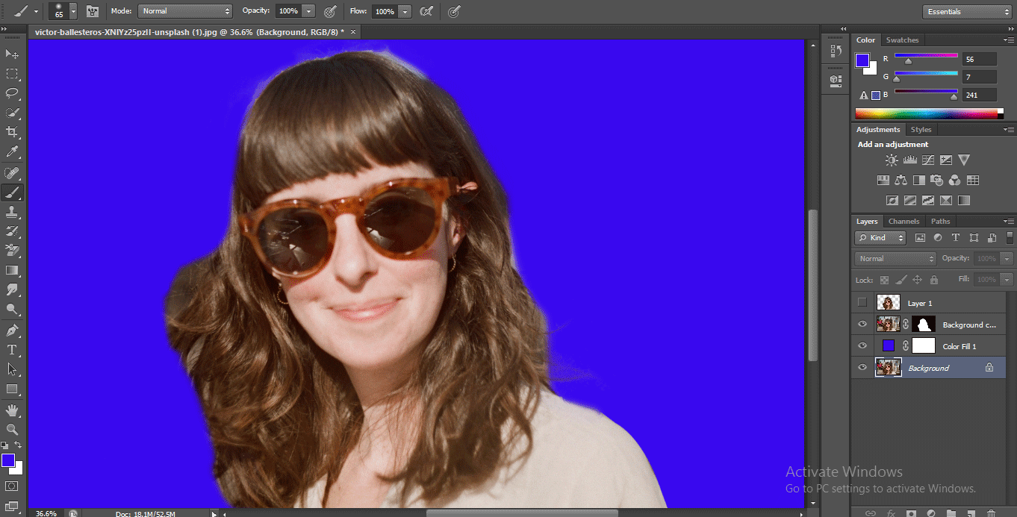Image resolution: width=1017 pixels, height=517 pixels.
Task: Enable airbrush-style build-up effects
Action: [426, 11]
